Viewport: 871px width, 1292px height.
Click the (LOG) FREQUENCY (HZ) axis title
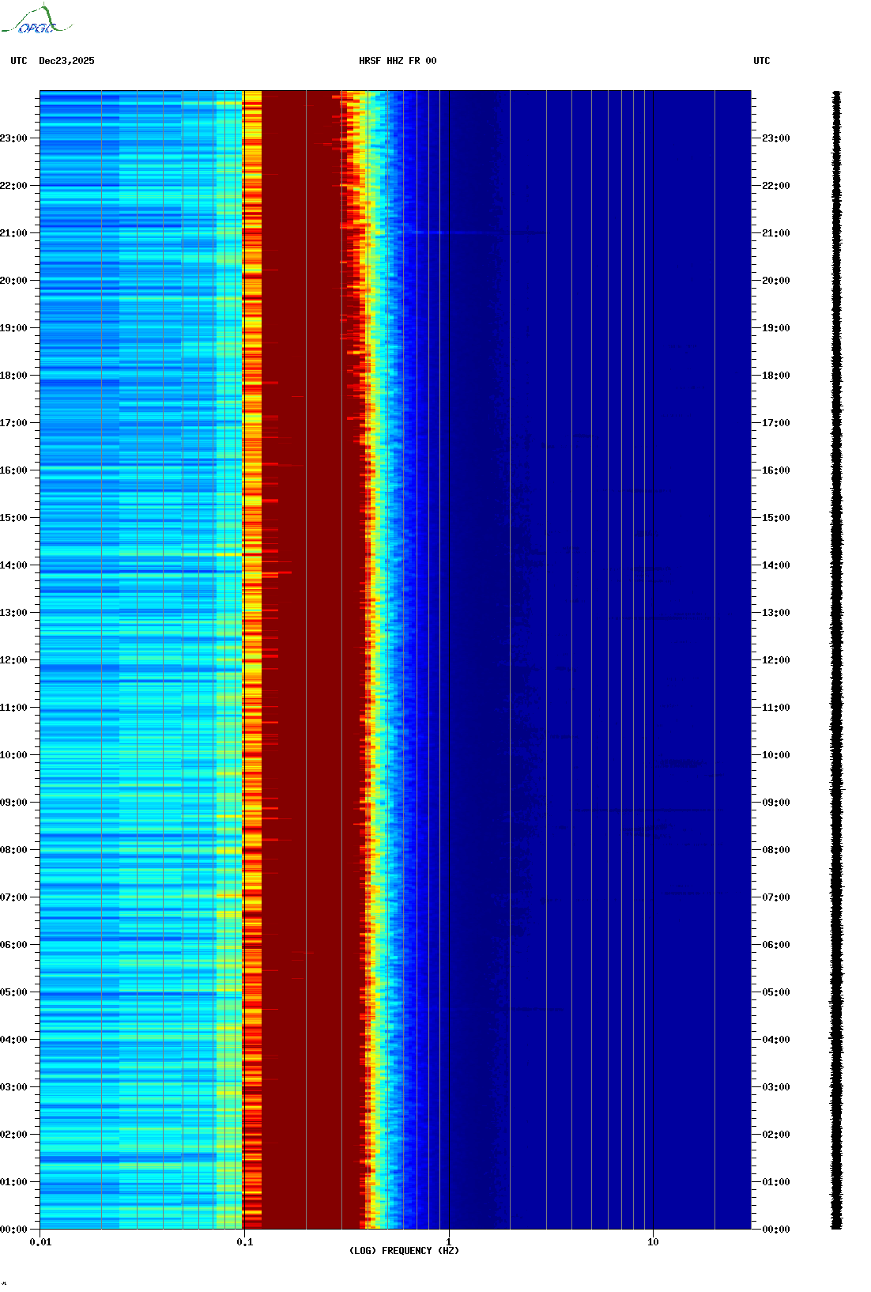pyautogui.click(x=404, y=1251)
